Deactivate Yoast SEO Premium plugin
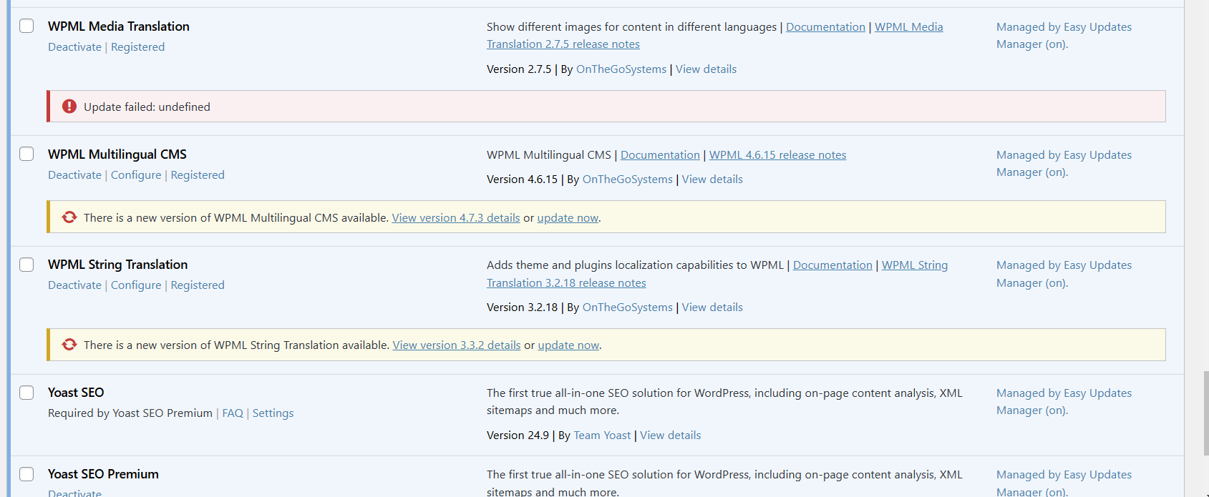The width and height of the screenshot is (1209, 497). 74,493
